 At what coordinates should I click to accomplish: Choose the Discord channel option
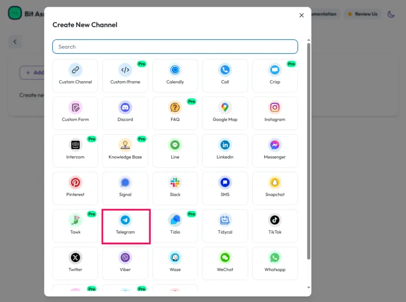point(125,108)
